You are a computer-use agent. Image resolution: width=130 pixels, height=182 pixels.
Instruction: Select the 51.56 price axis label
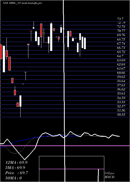pyautogui.click(x=121, y=110)
